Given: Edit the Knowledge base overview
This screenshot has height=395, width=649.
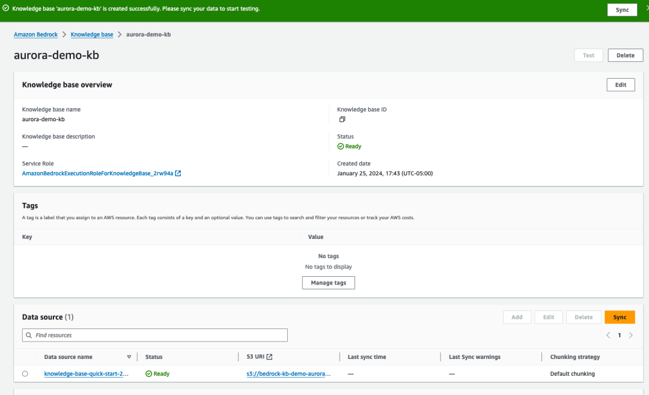Looking at the screenshot, I should click(x=620, y=85).
